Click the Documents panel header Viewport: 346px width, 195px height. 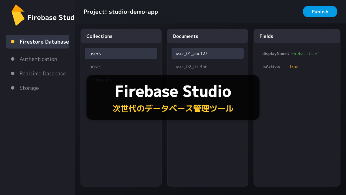pyautogui.click(x=208, y=36)
